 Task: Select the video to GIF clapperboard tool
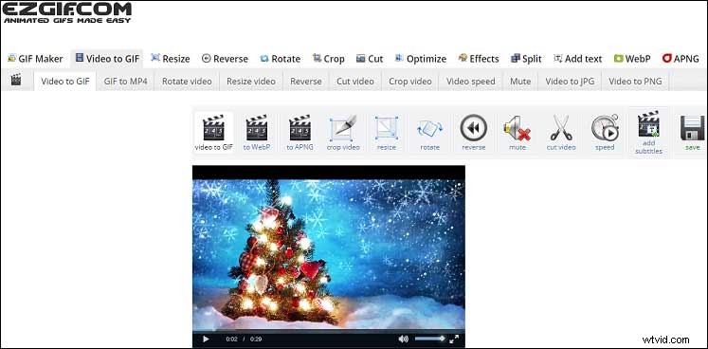213,133
